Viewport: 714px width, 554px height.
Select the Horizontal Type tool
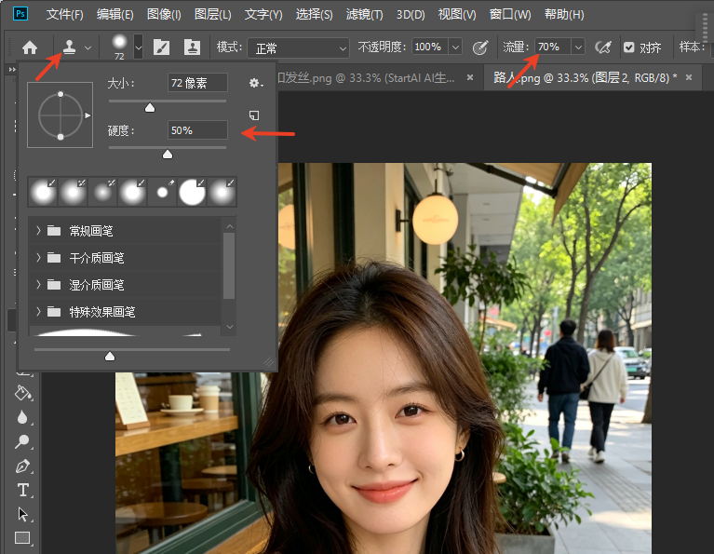(22, 490)
